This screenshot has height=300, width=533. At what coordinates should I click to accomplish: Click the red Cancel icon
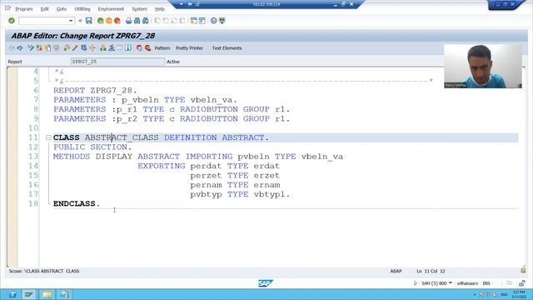(x=117, y=21)
